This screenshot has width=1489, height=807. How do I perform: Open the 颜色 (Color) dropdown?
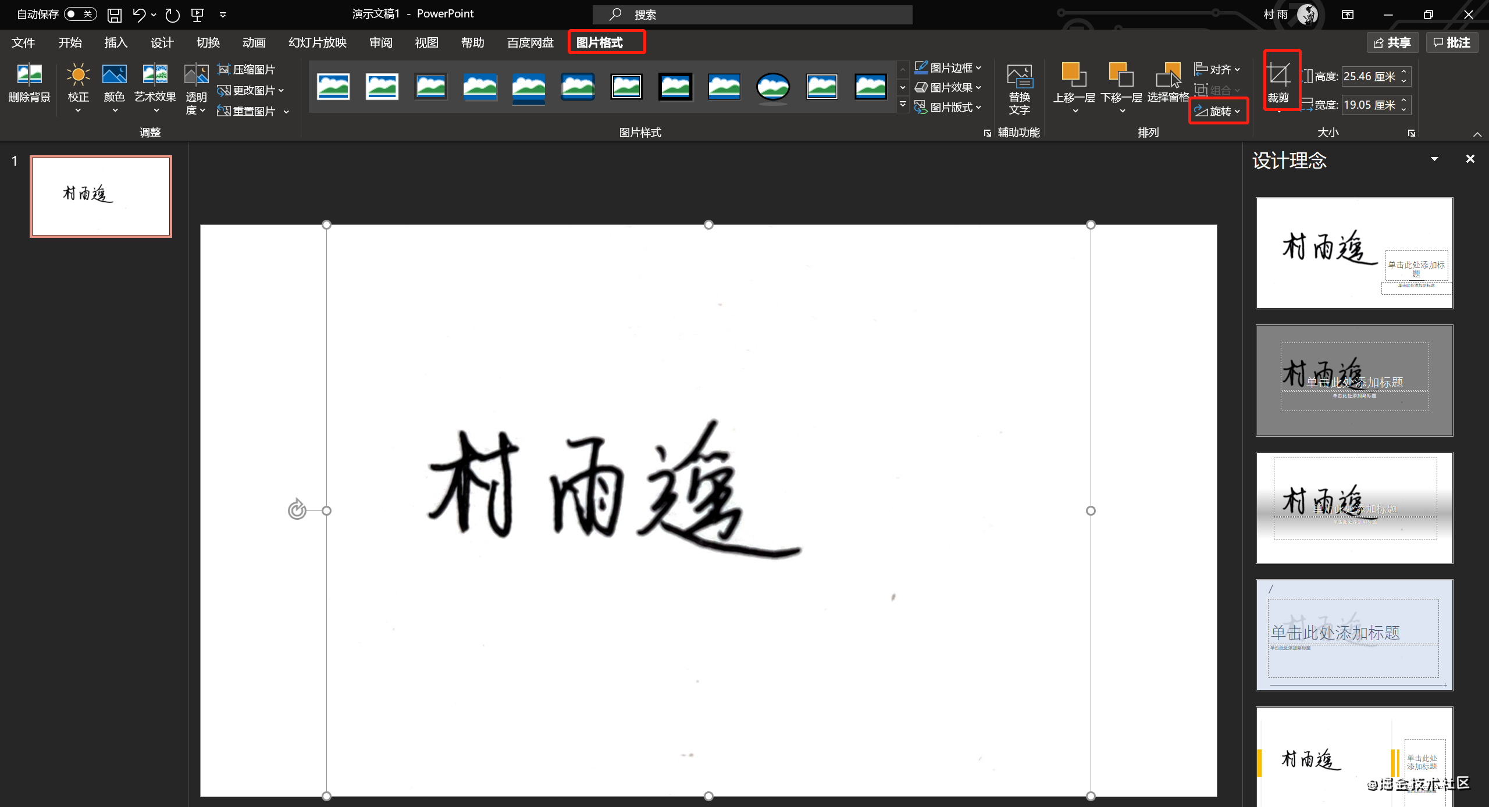pos(114,87)
